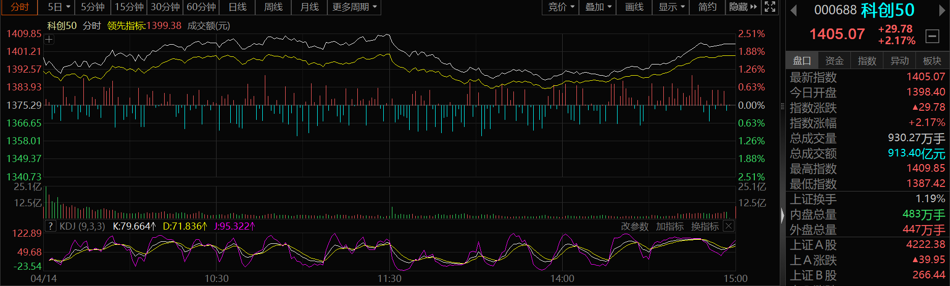This screenshot has height=286, width=950.
Task: Open the 显示 display dropdown
Action: [x=671, y=7]
